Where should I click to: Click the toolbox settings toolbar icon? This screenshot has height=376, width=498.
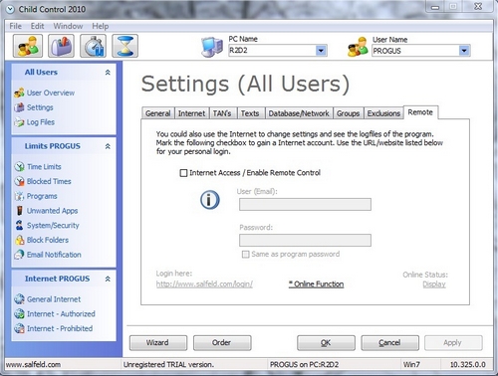(62, 46)
